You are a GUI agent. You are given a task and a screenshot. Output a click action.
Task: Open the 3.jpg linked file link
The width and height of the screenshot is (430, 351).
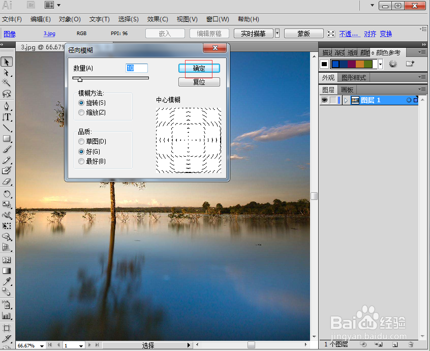tap(49, 34)
